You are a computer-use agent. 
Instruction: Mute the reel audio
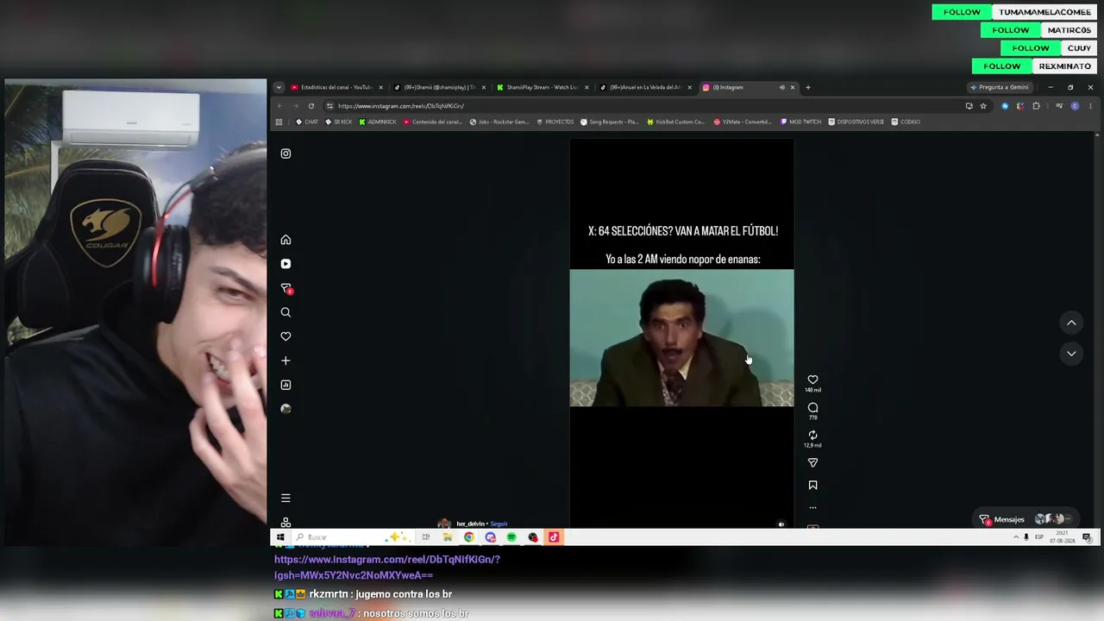coord(781,524)
